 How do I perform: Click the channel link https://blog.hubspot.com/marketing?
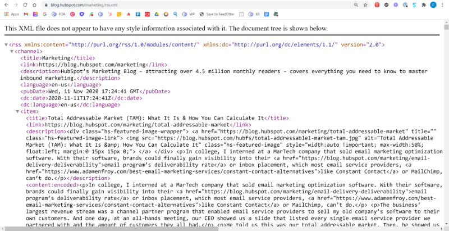pyautogui.click(x=92, y=65)
